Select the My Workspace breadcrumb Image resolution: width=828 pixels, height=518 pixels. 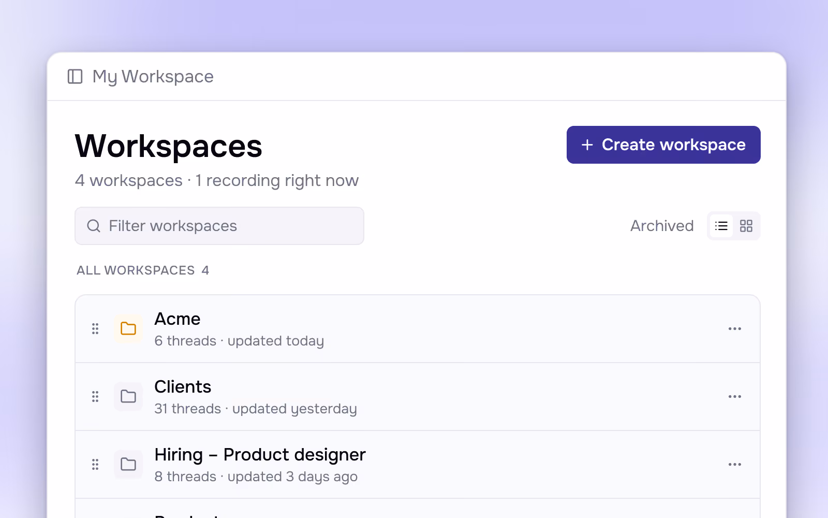153,77
